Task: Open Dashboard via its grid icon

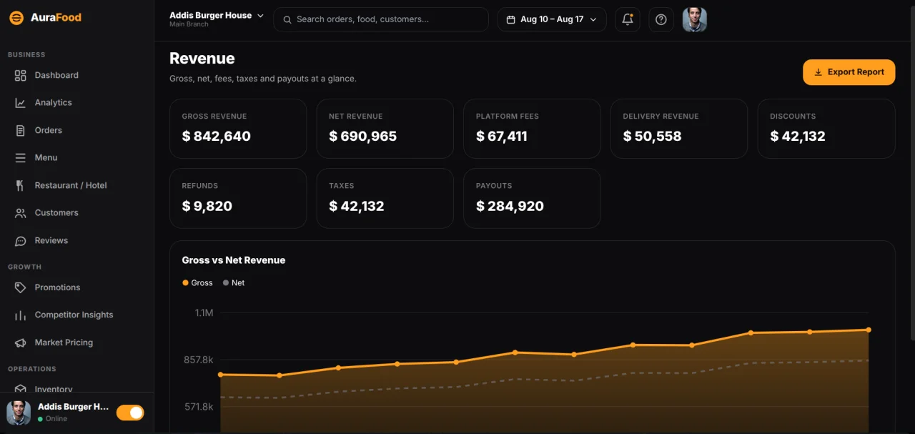Action: click(x=20, y=75)
